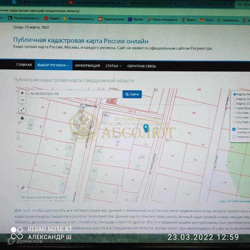
Task: Open the Mail.Ru bookmark
Action: pyautogui.click(x=136, y=19)
